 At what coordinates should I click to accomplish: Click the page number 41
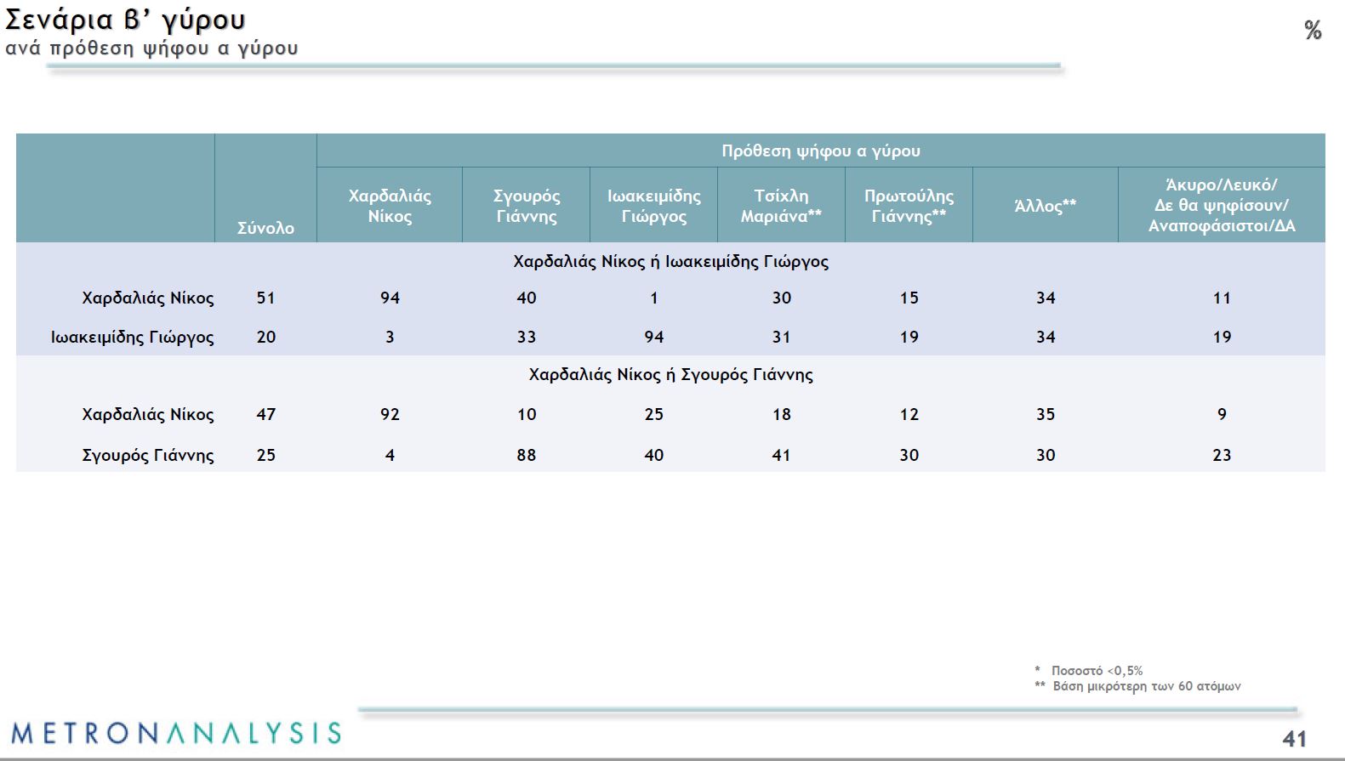click(x=1294, y=738)
